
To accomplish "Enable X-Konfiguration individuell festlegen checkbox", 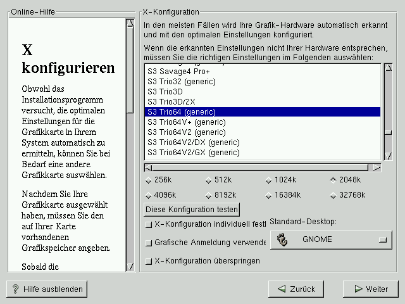I will coord(149,224).
